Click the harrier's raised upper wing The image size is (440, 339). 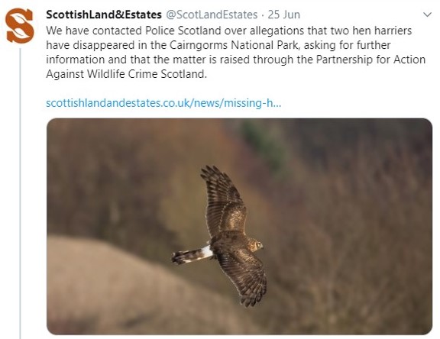click(223, 201)
